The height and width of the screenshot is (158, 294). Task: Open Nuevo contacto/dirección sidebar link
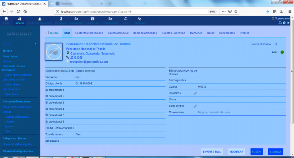point(17,107)
